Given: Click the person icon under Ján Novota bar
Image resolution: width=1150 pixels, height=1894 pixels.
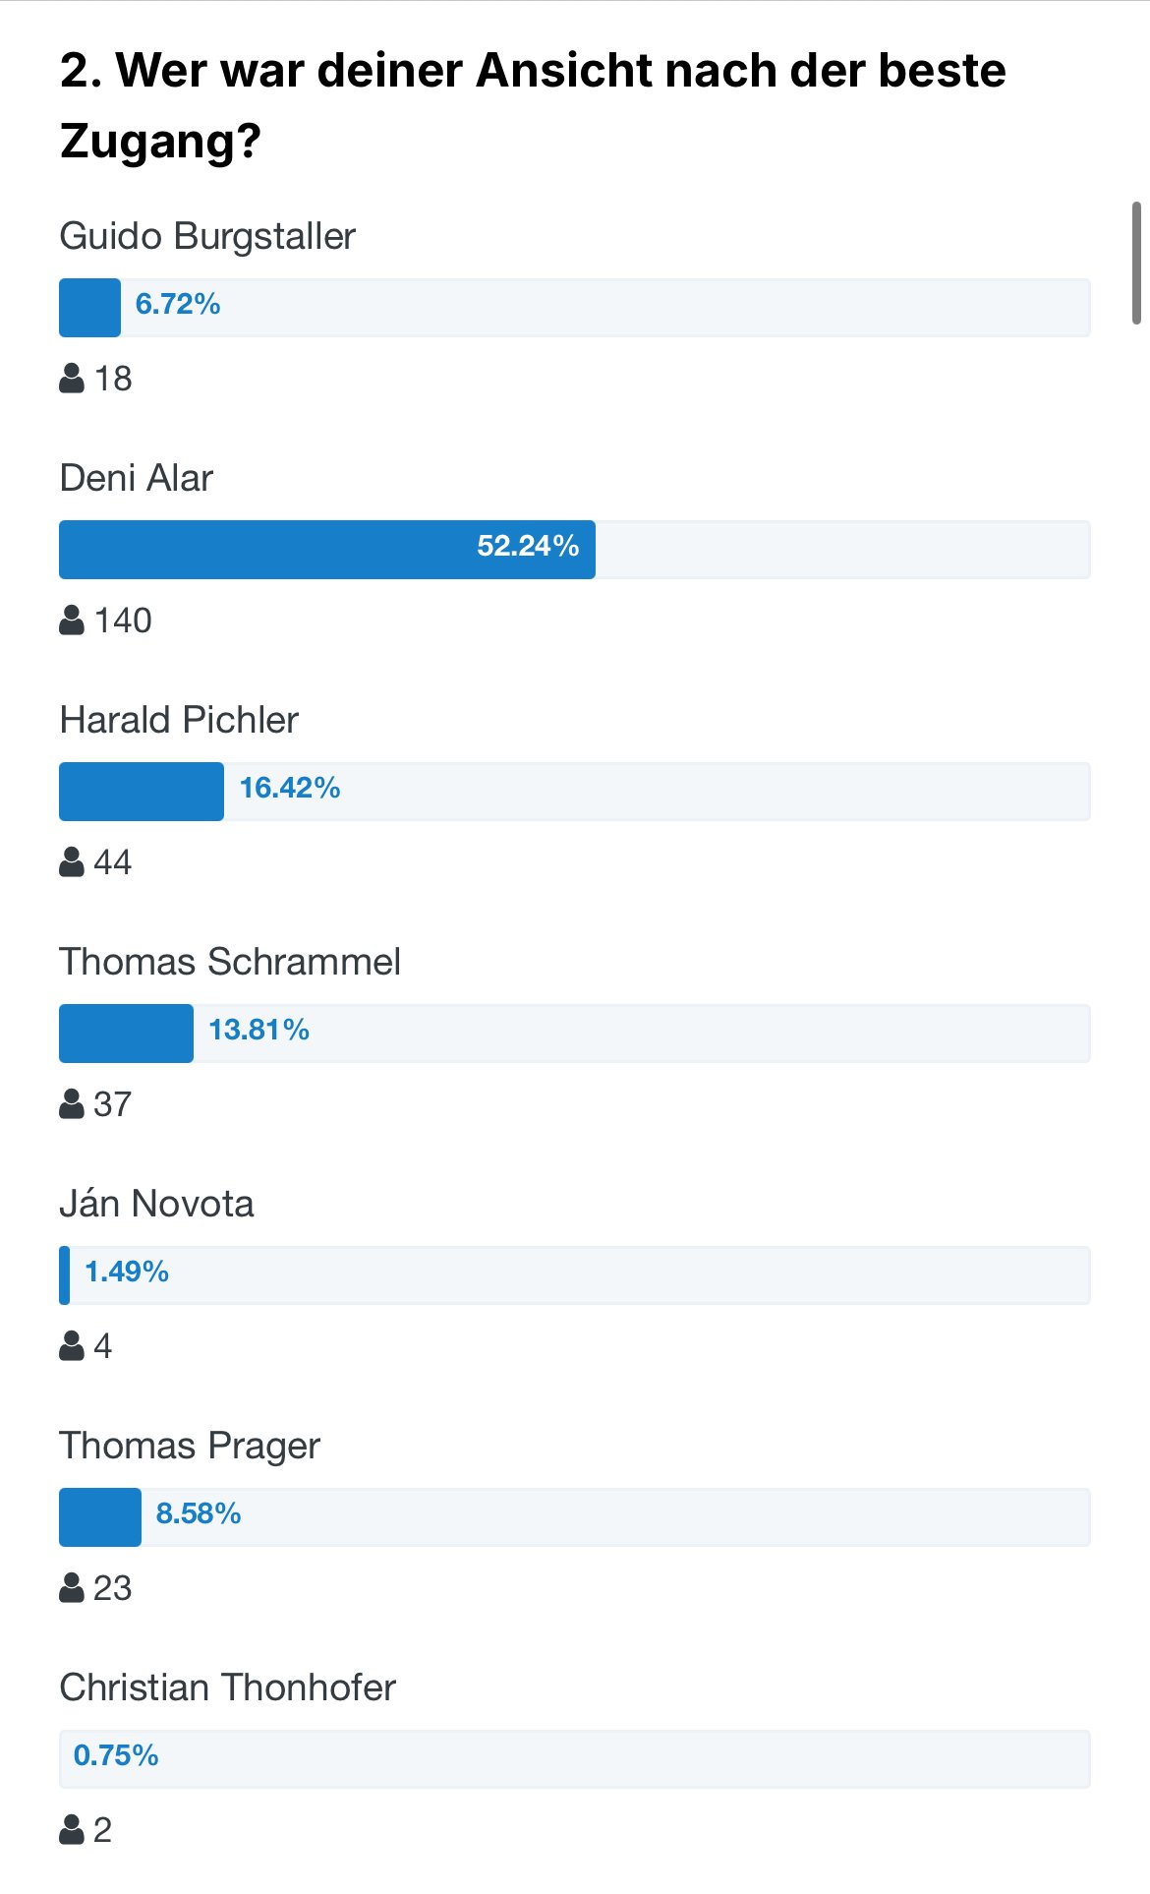Looking at the screenshot, I should coord(72,1345).
